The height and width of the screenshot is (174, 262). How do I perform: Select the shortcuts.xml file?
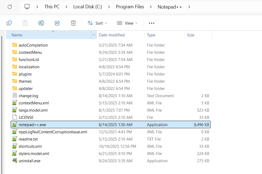point(30,146)
